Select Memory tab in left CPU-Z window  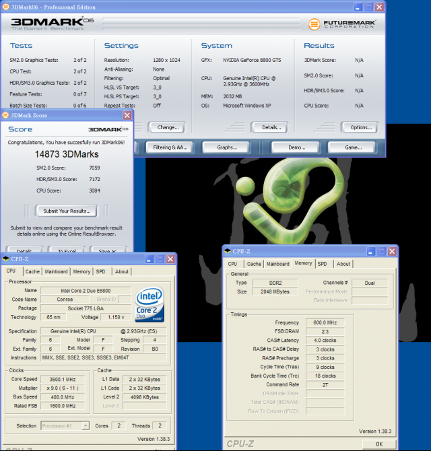pyautogui.click(x=81, y=271)
